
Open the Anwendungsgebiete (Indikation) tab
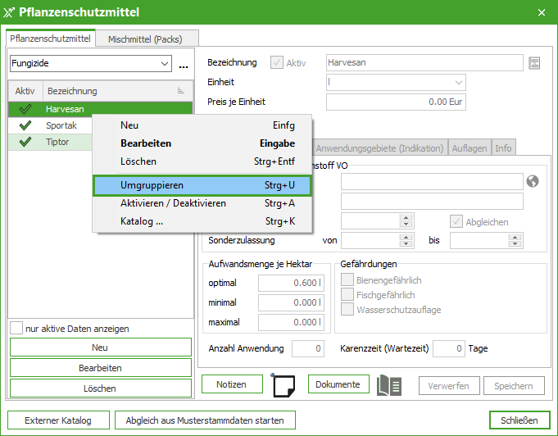(379, 148)
